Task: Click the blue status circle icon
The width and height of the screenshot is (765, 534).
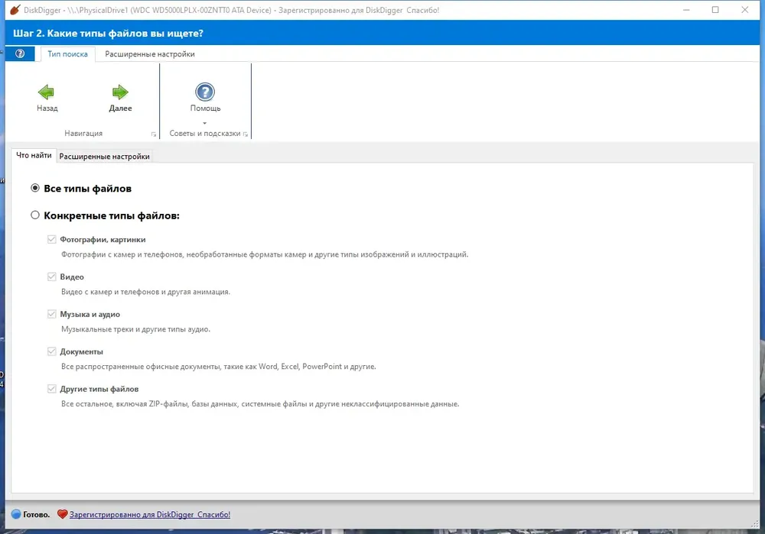Action: [16, 514]
